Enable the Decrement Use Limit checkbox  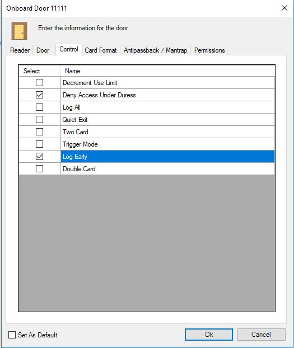pos(39,83)
